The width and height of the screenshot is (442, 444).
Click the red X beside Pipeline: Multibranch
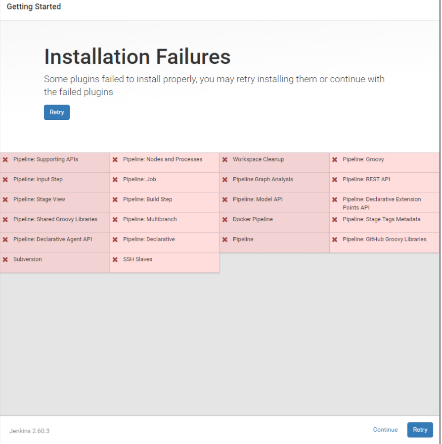point(115,219)
